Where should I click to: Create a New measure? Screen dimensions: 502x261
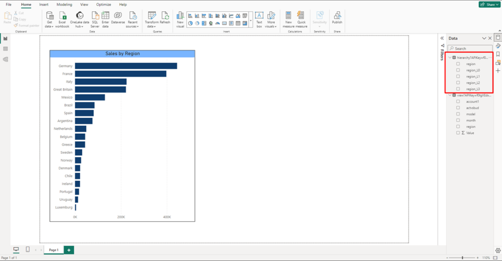point(288,20)
